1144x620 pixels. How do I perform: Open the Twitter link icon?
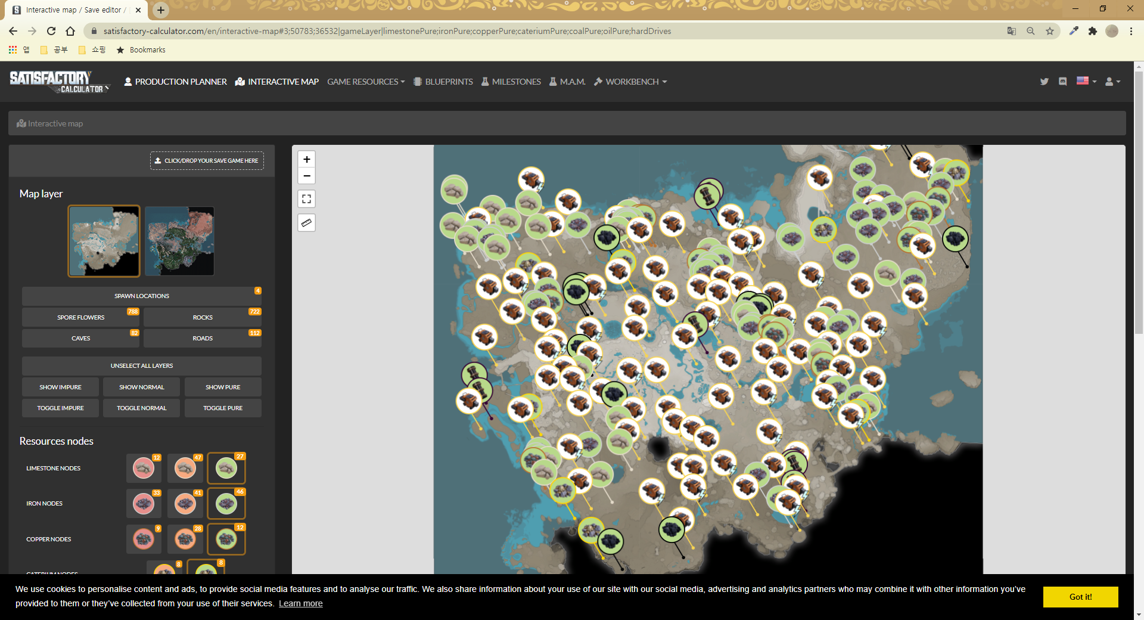pos(1044,82)
